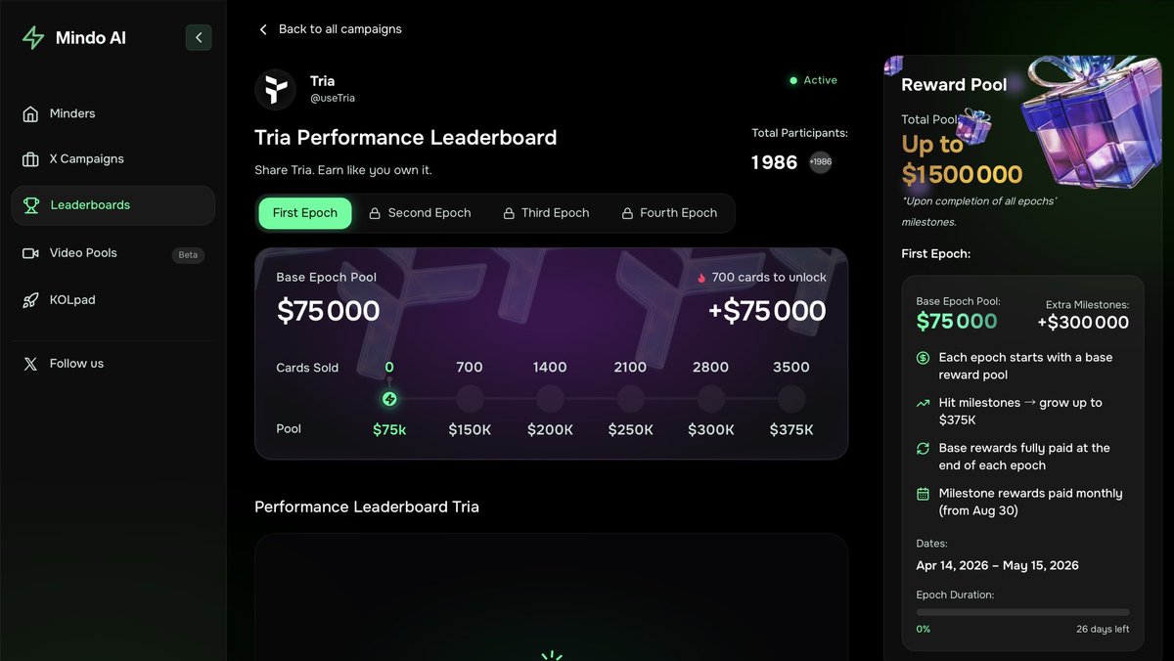This screenshot has width=1174, height=661.
Task: Click the Video Pools camera icon
Action: click(x=30, y=253)
